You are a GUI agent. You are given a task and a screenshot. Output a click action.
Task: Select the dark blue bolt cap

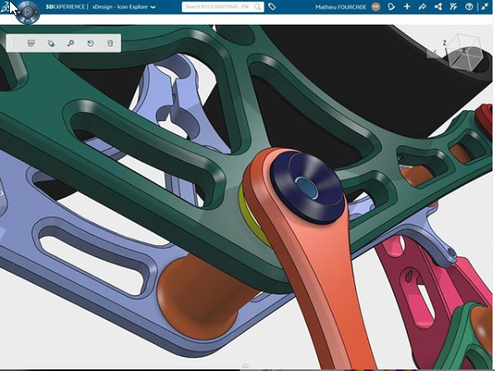[x=306, y=188]
